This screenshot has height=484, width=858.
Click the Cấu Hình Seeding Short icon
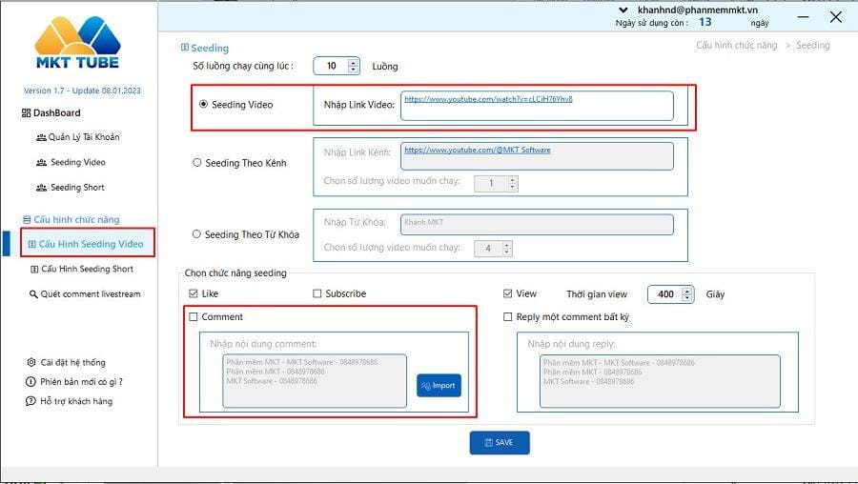pyautogui.click(x=34, y=269)
